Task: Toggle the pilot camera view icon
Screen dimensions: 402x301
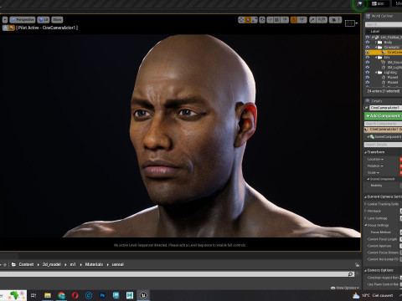Action: click(12, 28)
